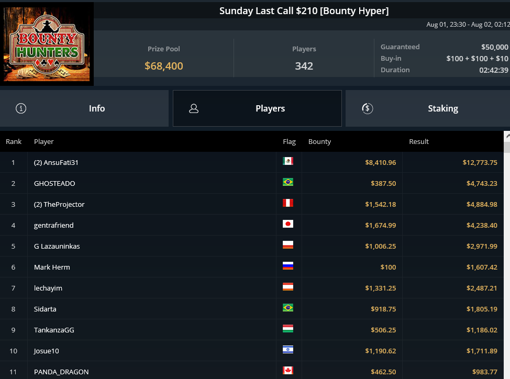Sort by the Rank column header
Viewport: 510px width, 379px height.
tap(14, 141)
